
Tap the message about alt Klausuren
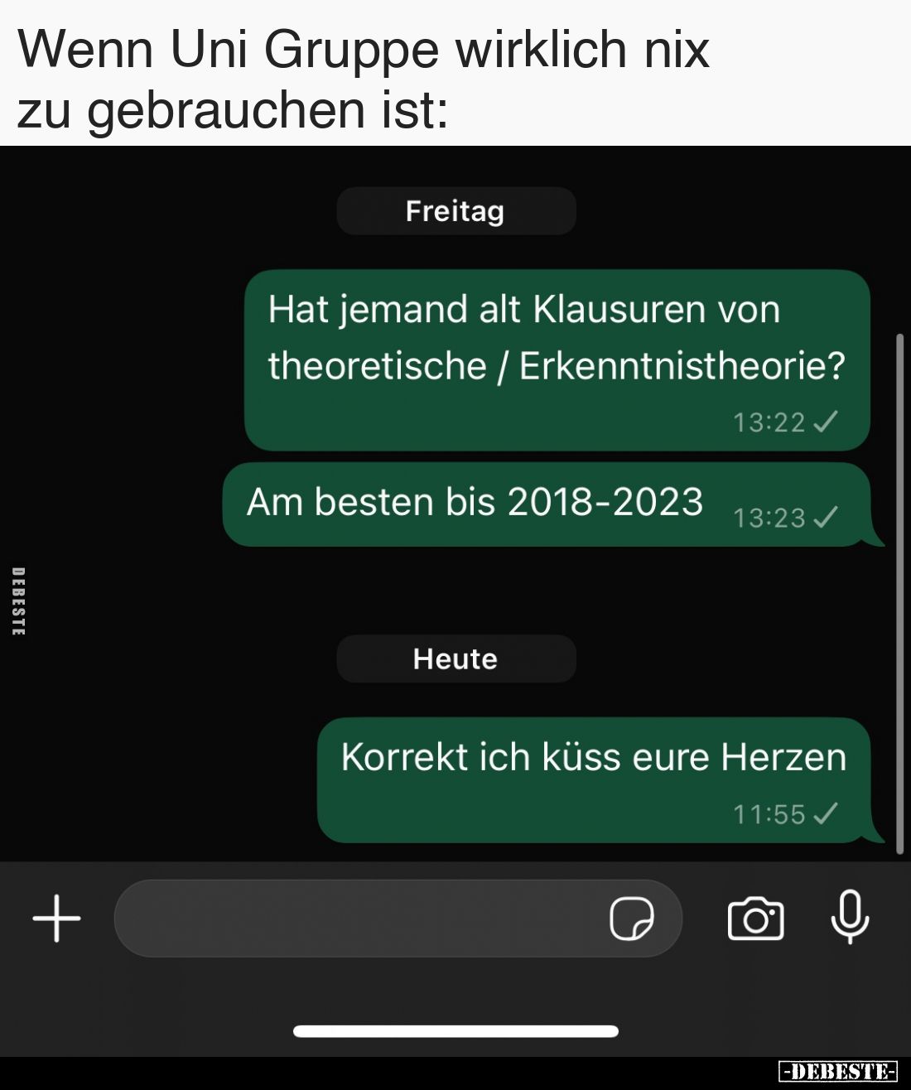[557, 360]
